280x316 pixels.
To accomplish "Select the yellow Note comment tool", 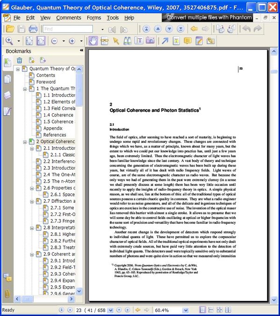I will pos(188,41).
